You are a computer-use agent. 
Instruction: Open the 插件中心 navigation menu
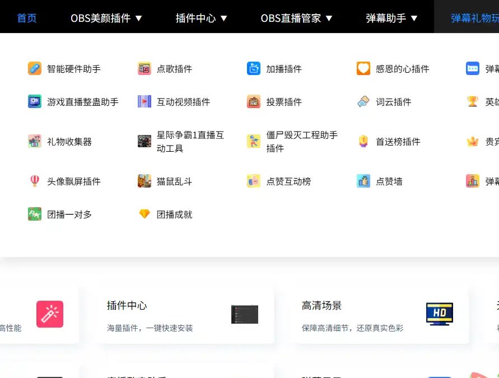click(202, 18)
